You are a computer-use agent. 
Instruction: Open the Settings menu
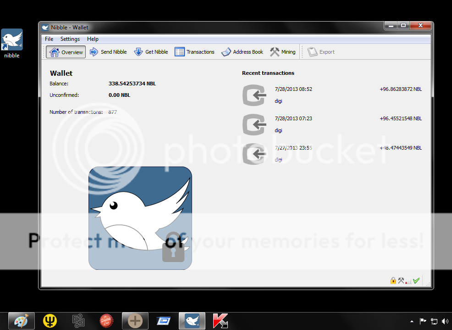click(70, 39)
